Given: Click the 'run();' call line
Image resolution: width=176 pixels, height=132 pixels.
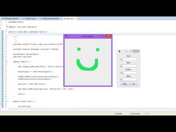Looking at the screenshot, I should [21, 94].
